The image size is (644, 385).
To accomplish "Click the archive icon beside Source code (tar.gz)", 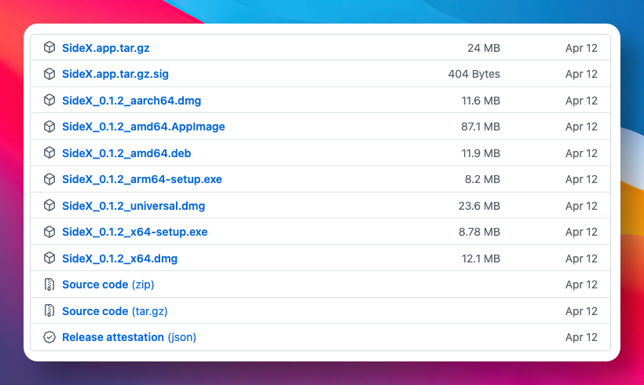I will [x=49, y=310].
